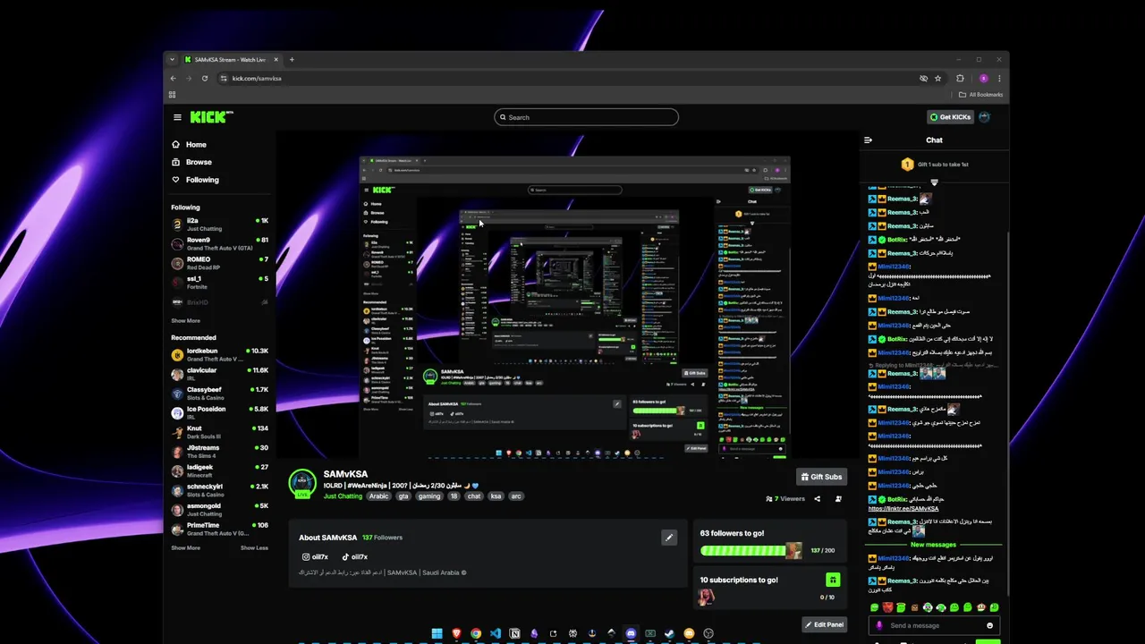Bookmark this page with star icon
Image resolution: width=1145 pixels, height=644 pixels.
pos(937,78)
